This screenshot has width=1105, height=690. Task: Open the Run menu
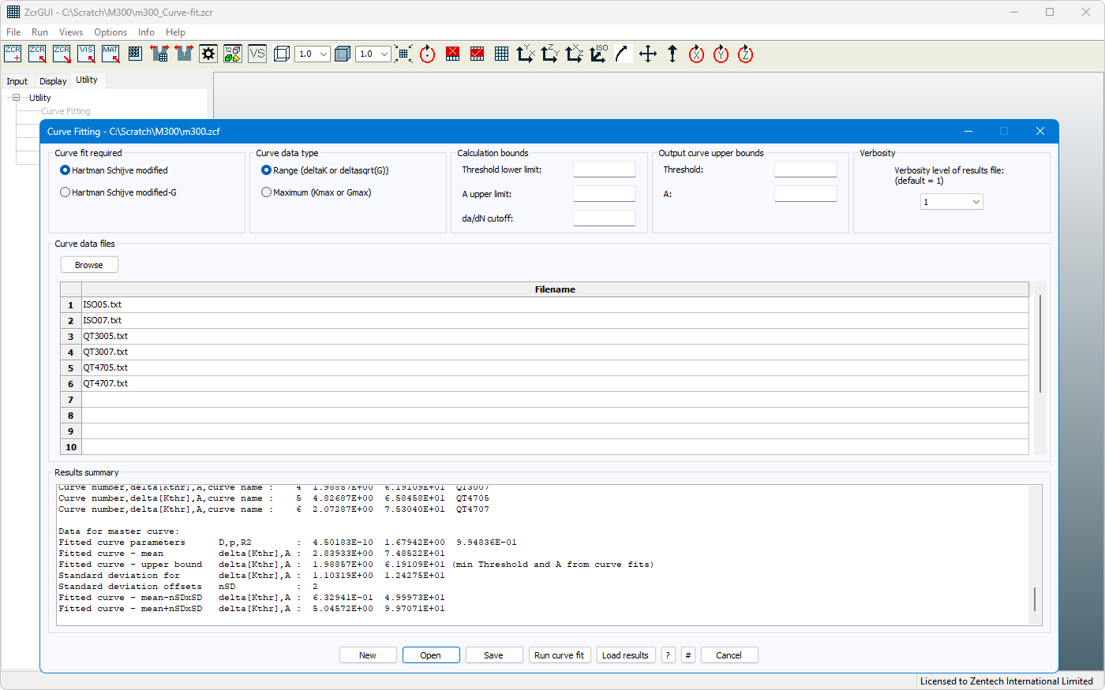39,32
